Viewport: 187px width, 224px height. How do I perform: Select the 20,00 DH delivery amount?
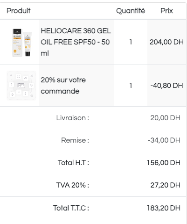tap(165, 118)
